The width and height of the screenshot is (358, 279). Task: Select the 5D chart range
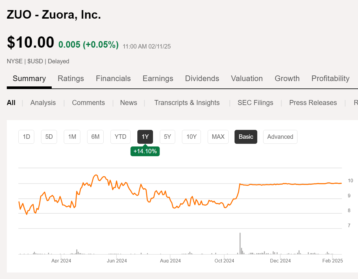click(x=49, y=137)
